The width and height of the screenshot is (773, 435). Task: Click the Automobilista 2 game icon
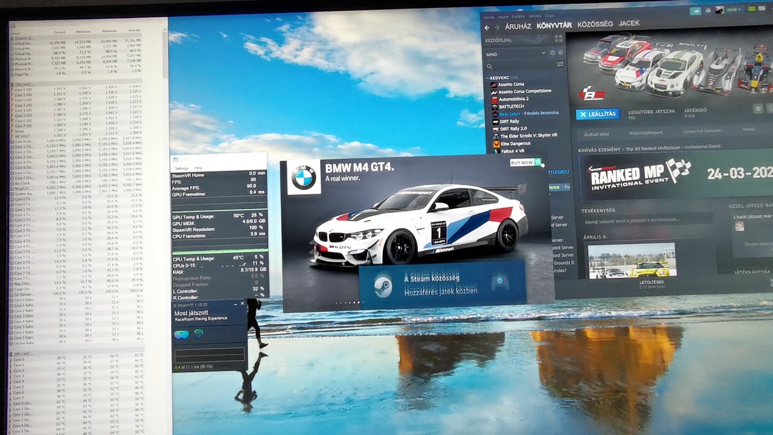(x=494, y=98)
